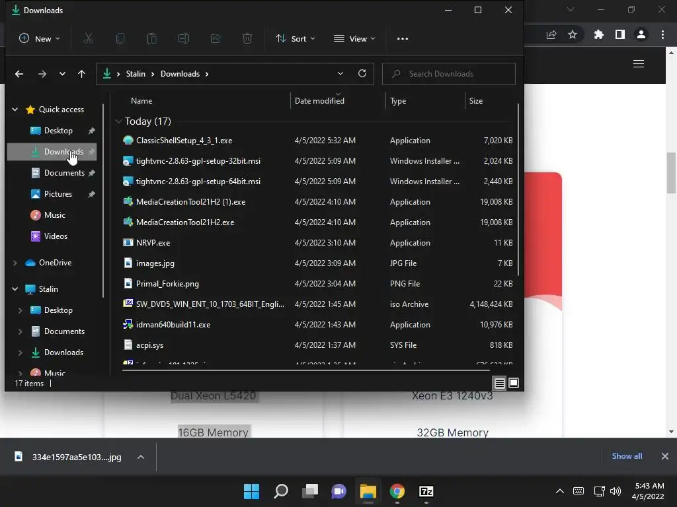Collapse the Stalin tree node

click(x=15, y=289)
